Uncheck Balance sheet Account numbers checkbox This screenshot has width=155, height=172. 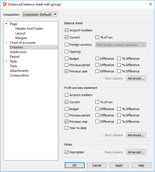pos(66,30)
